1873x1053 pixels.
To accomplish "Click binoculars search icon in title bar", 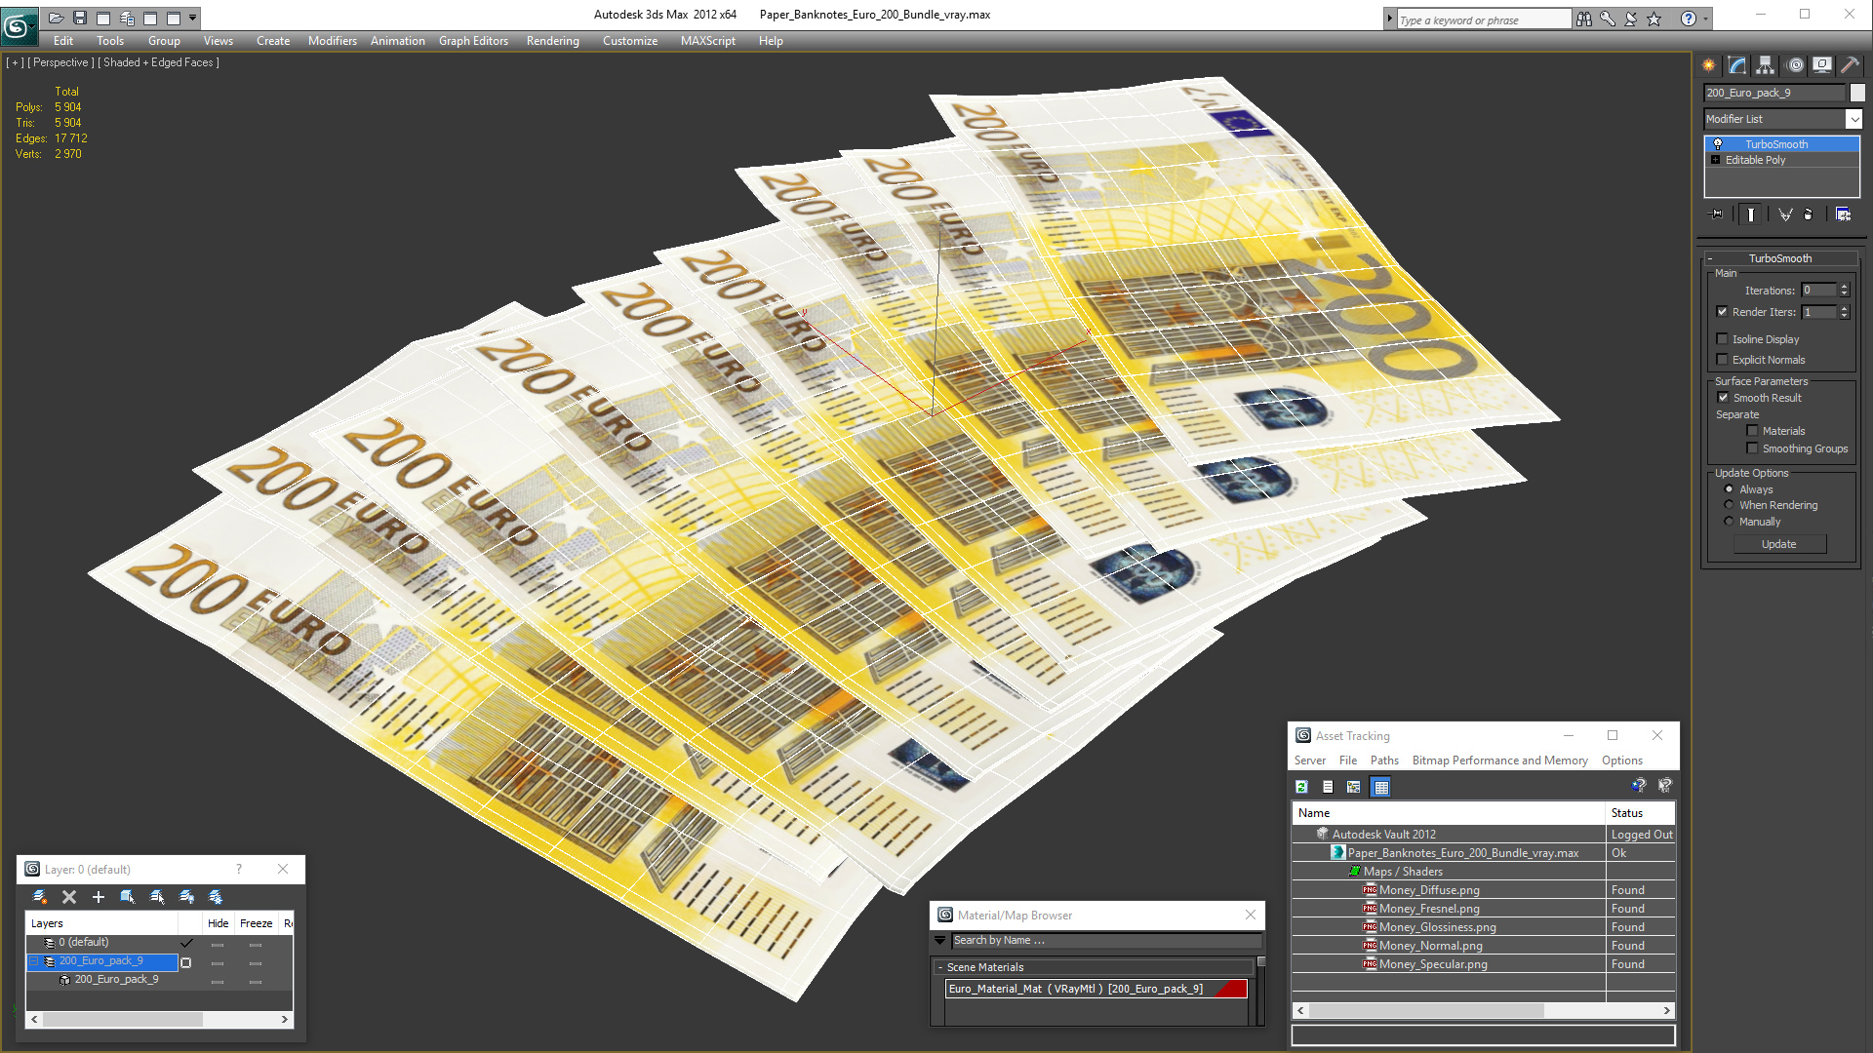I will (x=1584, y=19).
